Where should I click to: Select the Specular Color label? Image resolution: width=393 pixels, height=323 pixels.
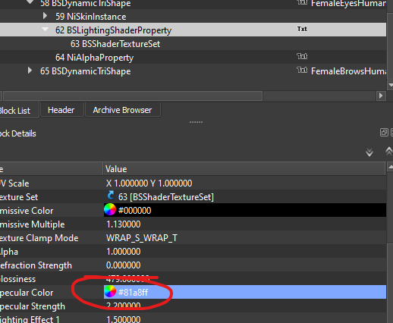tap(27, 293)
